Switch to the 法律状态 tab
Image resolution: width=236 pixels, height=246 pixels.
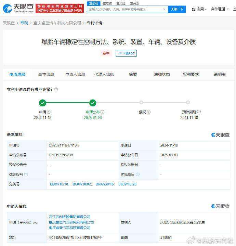[162, 74]
